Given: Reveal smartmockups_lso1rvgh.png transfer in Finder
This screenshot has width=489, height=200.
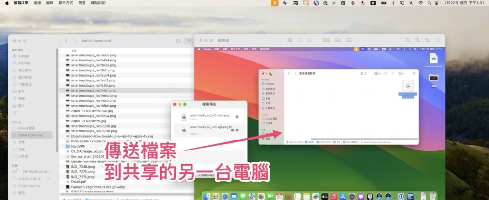Looking at the screenshot, I should tap(237, 130).
